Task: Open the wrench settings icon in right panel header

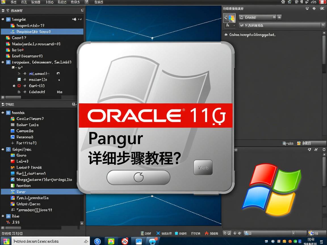Action: click(322, 9)
